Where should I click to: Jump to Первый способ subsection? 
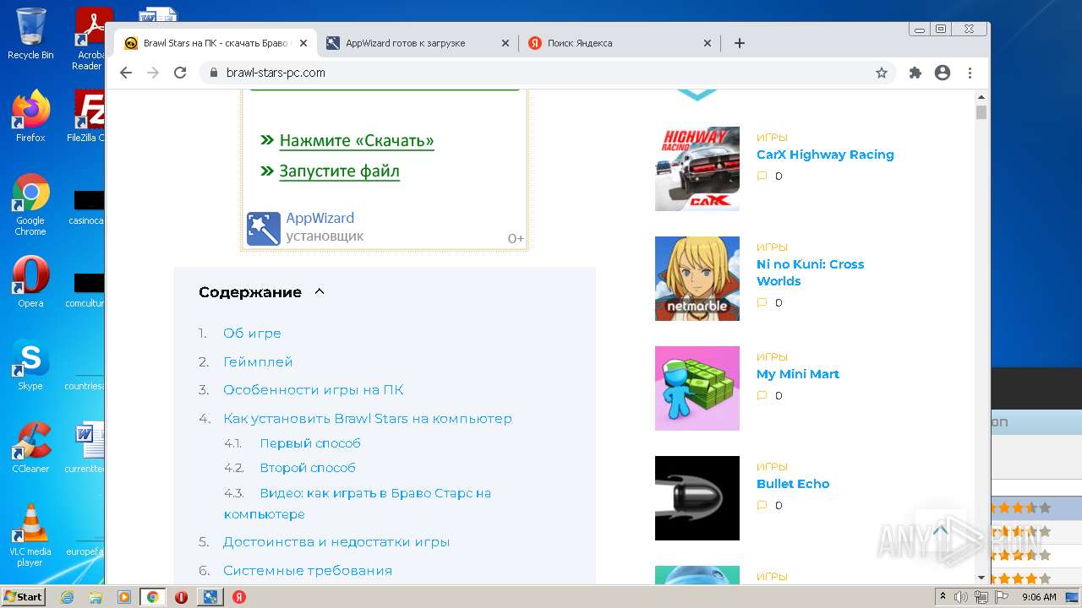310,443
